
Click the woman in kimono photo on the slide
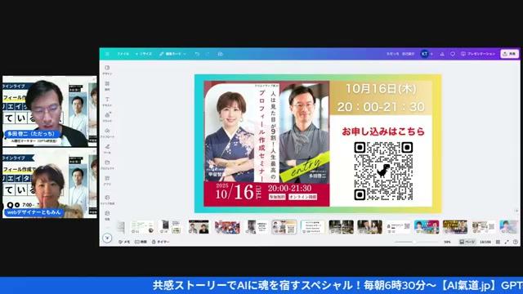pos(230,136)
